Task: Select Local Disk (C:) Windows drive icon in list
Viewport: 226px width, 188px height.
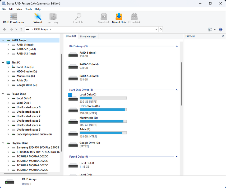Action: [x=73, y=97]
